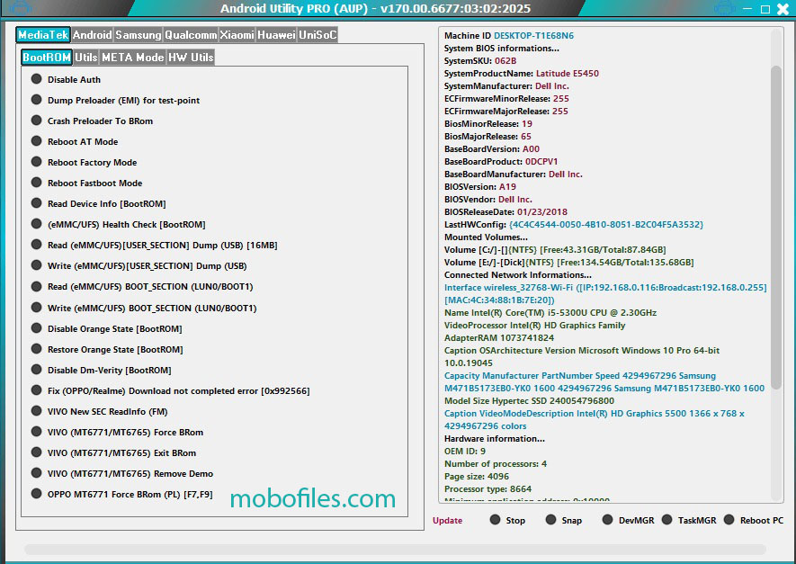796x564 pixels.
Task: Choose Reboot AT Mode
Action: [x=75, y=141]
